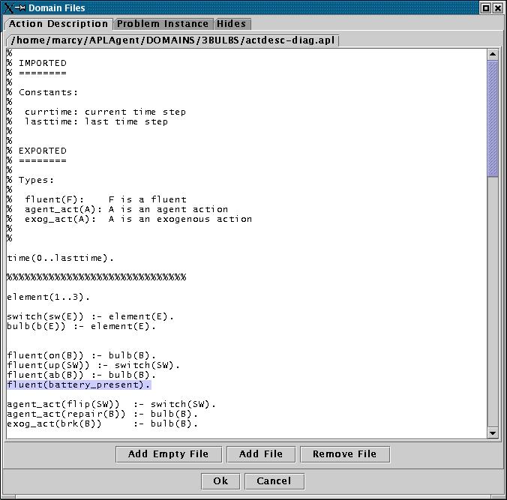The width and height of the screenshot is (507, 500).
Task: Click the scrollbar down arrow
Action: coord(493,433)
